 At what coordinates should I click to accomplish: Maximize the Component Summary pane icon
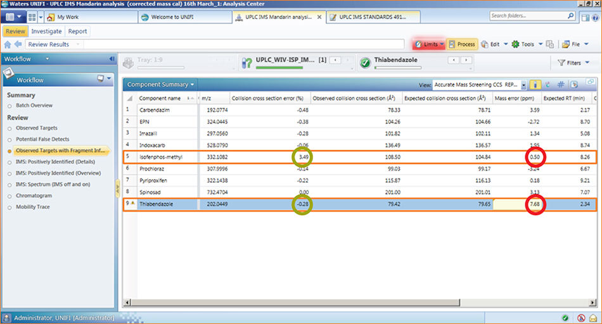(x=590, y=82)
